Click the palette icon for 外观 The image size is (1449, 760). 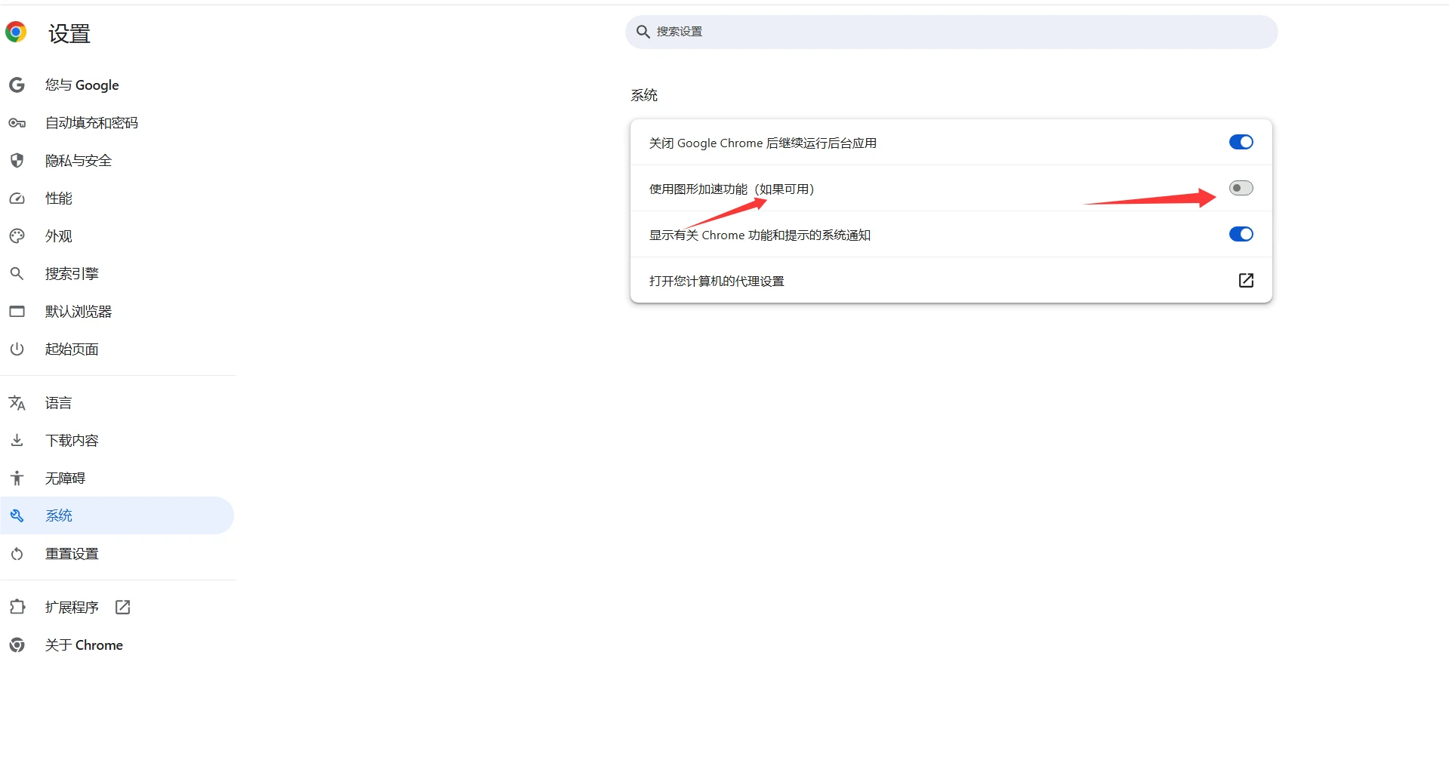17,236
